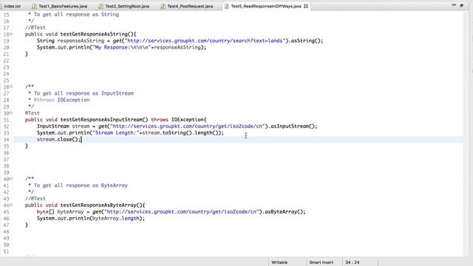Click byteArray.length on line 46

coord(116,219)
